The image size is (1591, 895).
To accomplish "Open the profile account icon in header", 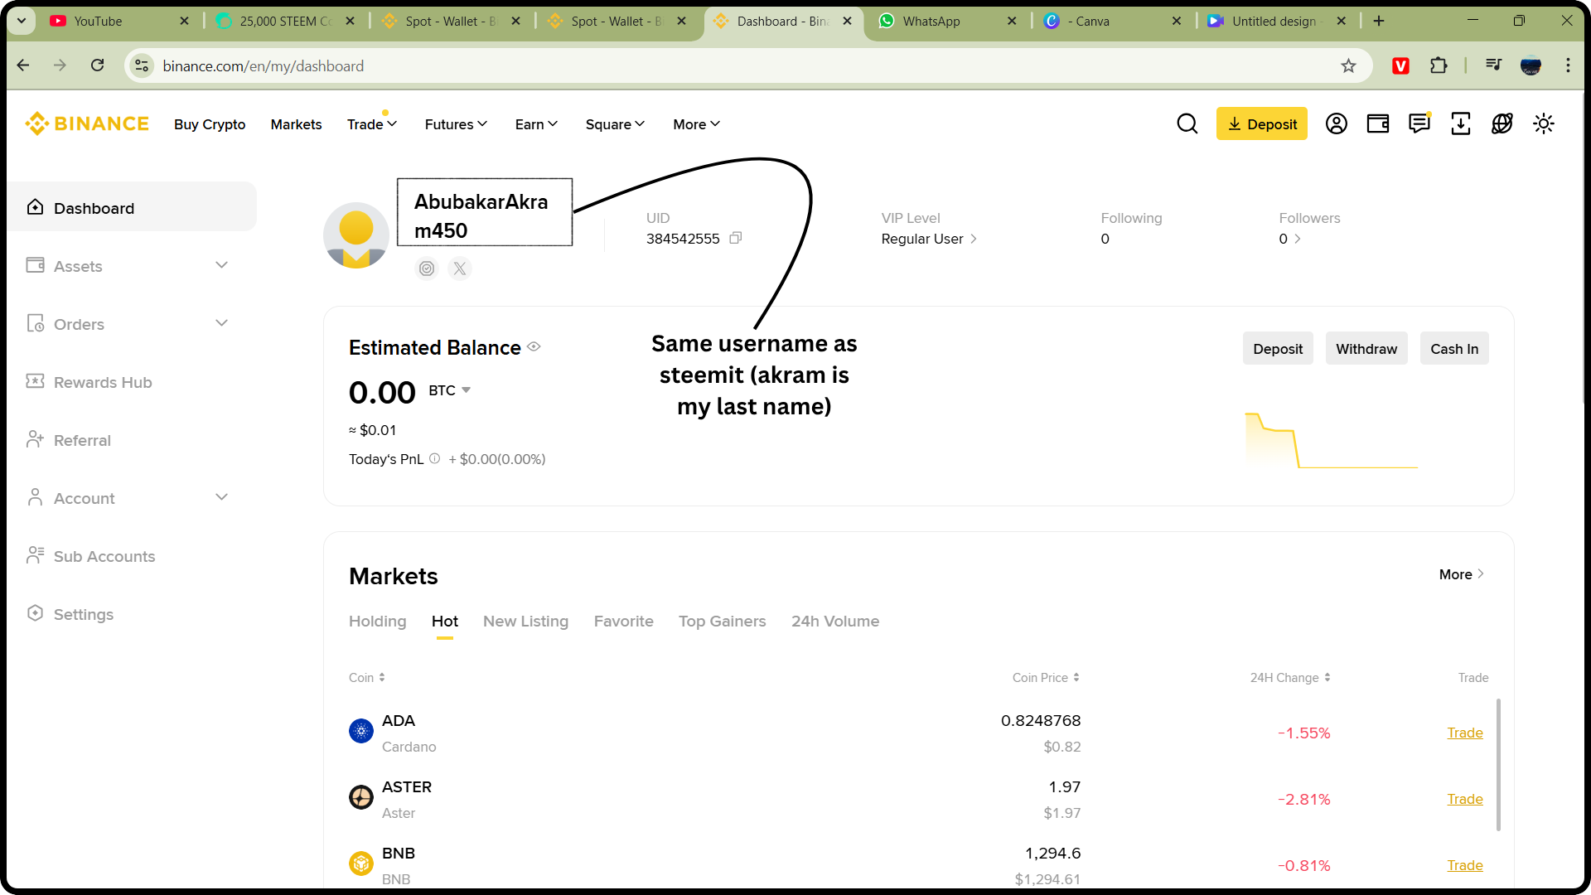I will 1336,123.
